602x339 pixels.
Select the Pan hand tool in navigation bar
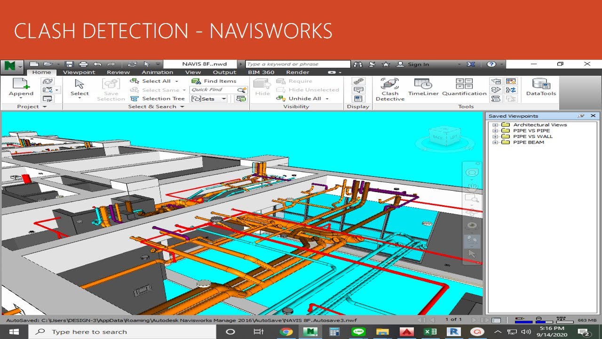[x=472, y=187]
